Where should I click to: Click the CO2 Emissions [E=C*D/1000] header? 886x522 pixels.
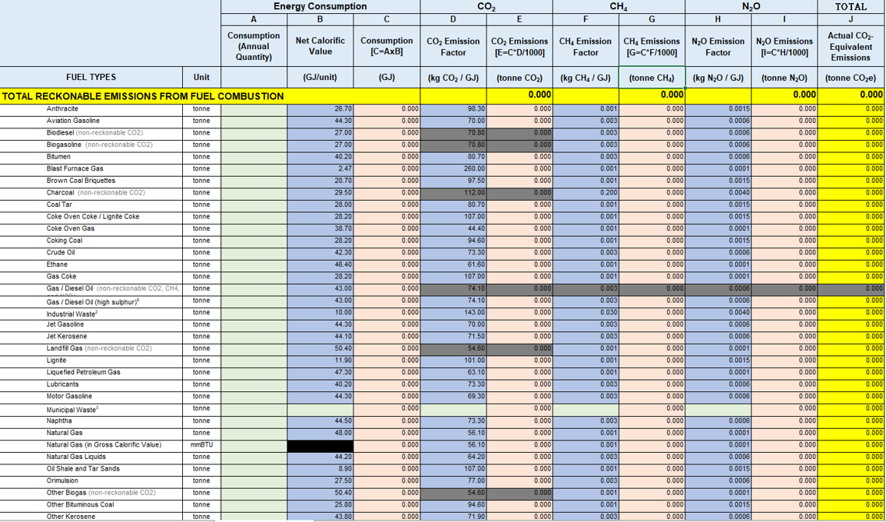coord(519,46)
